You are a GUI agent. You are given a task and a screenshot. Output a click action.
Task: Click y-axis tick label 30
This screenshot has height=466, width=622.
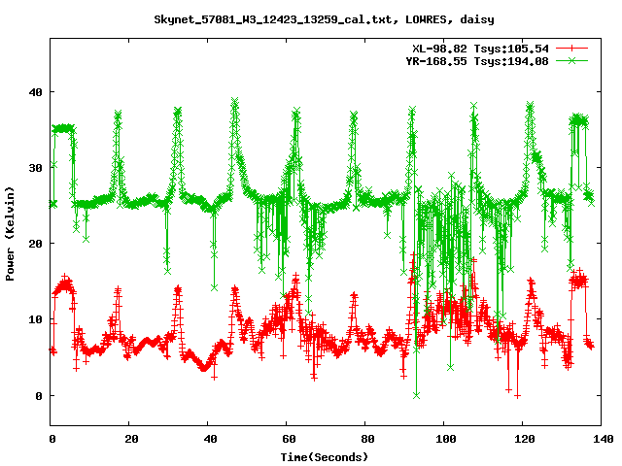[36, 168]
